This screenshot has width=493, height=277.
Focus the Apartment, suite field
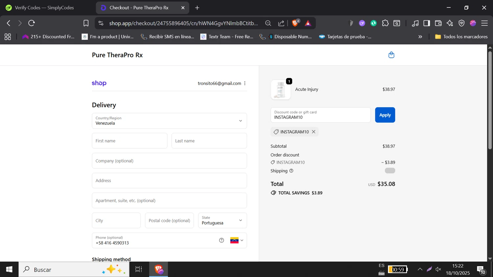(x=169, y=201)
